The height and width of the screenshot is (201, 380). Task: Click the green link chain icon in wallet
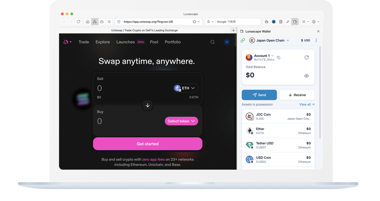pyautogui.click(x=243, y=40)
